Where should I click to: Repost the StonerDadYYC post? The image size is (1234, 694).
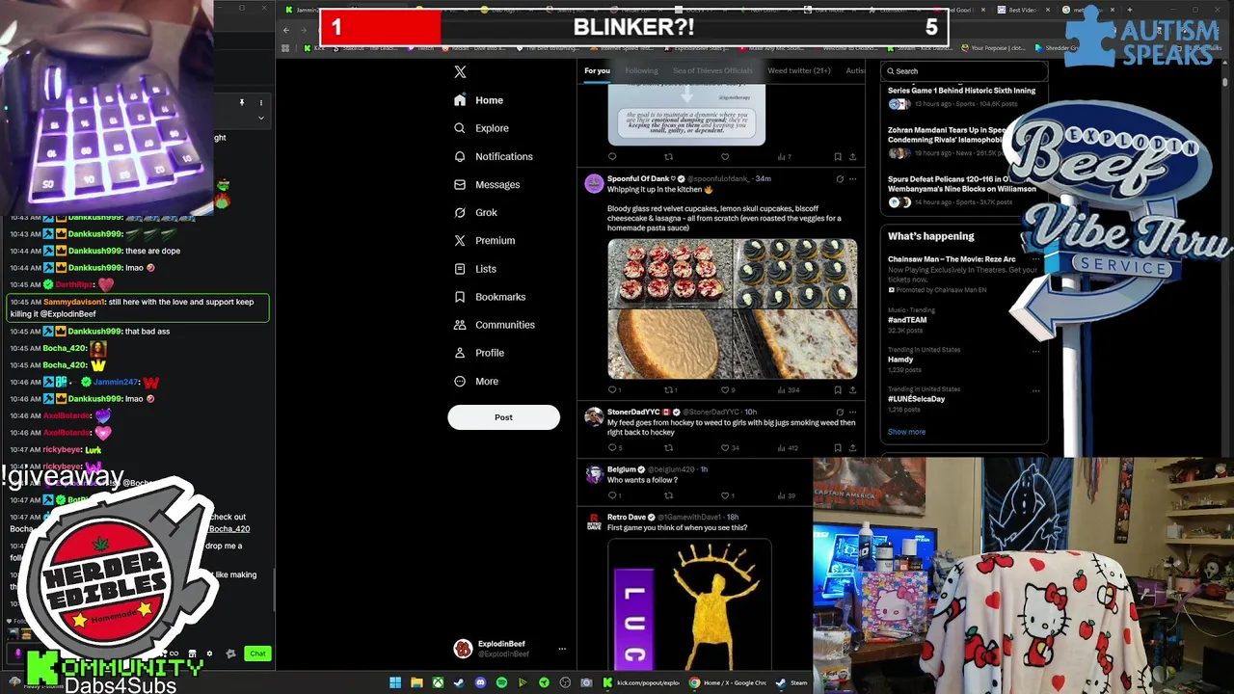[669, 448]
